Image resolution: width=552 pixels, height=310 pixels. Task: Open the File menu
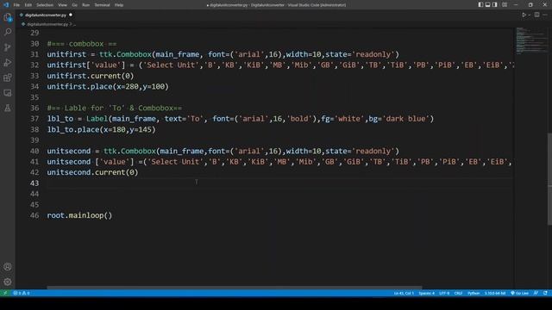pyautogui.click(x=16, y=5)
